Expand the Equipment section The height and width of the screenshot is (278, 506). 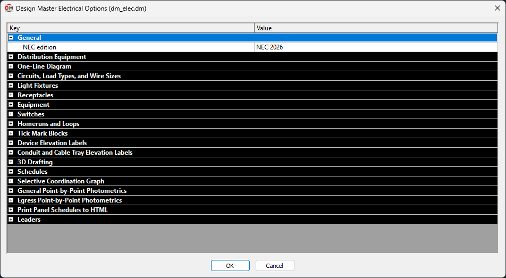[x=11, y=105]
